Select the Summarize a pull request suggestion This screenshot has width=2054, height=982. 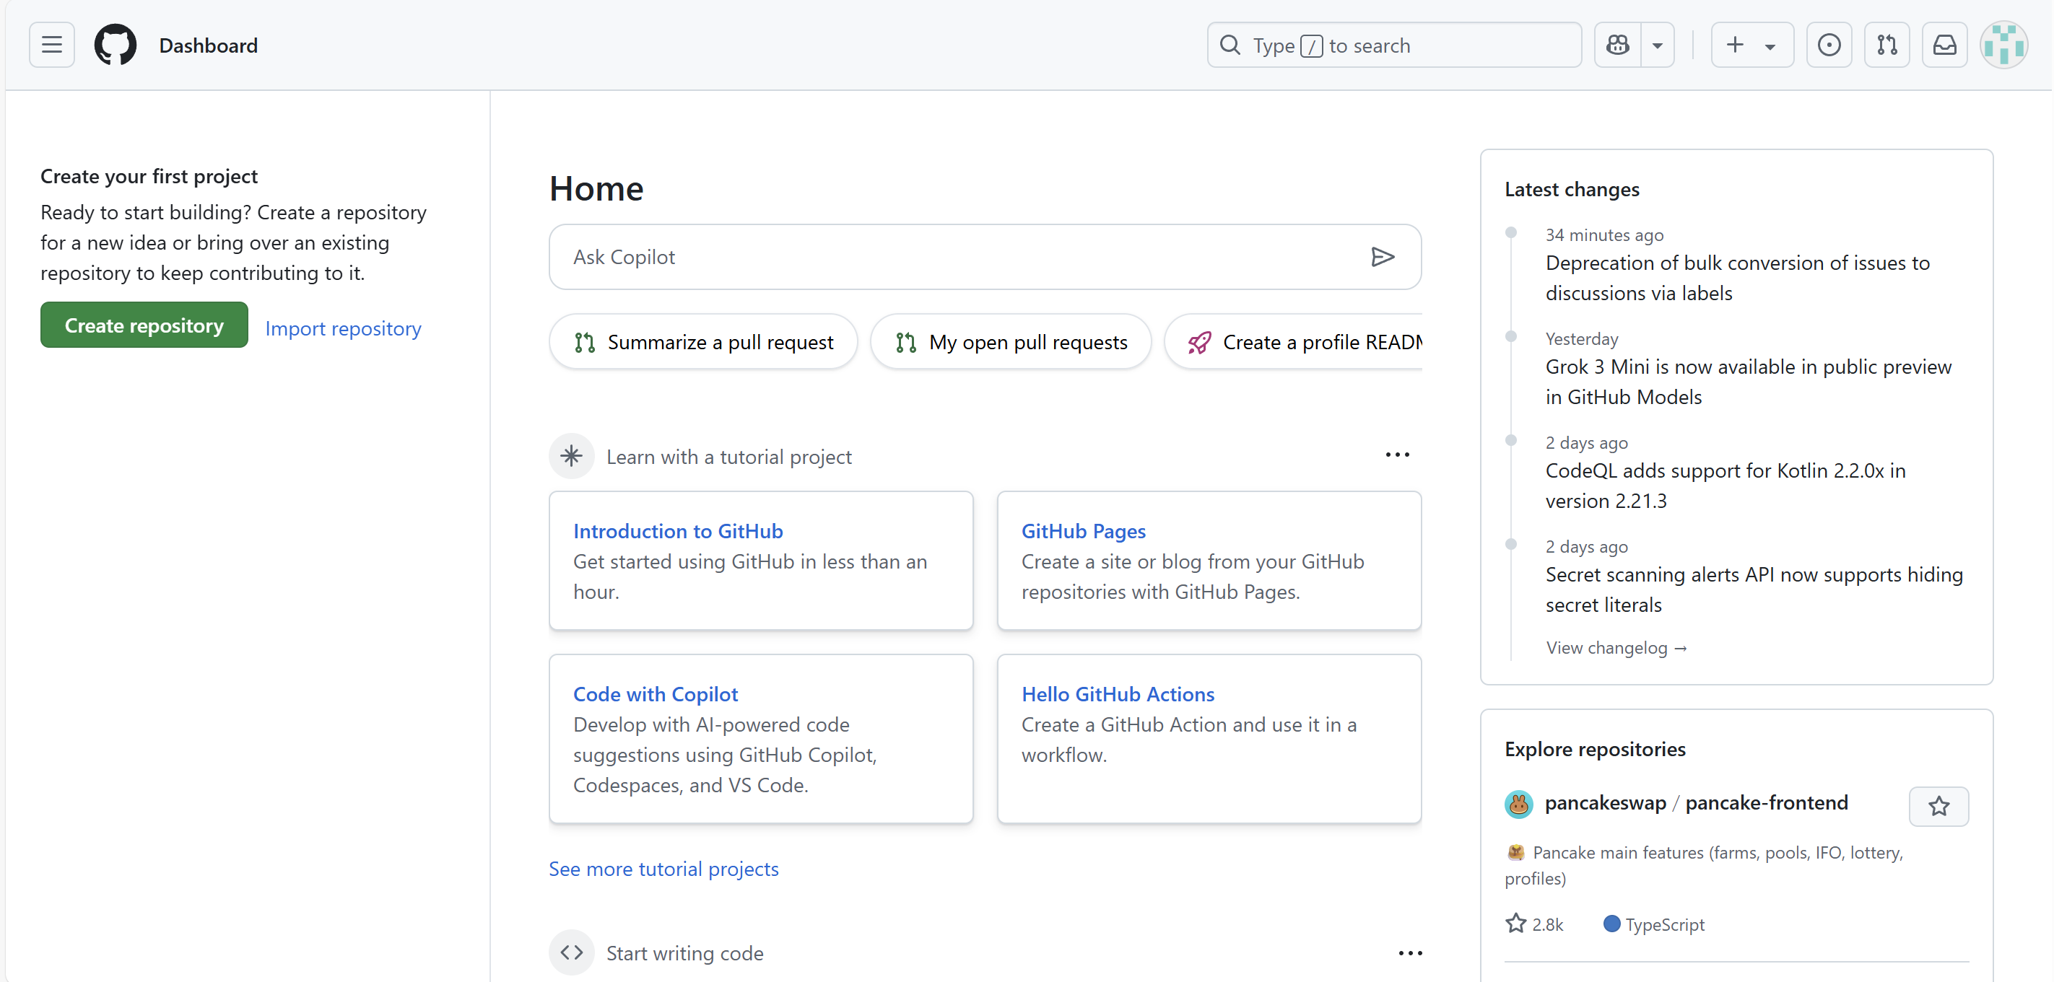pyautogui.click(x=703, y=342)
